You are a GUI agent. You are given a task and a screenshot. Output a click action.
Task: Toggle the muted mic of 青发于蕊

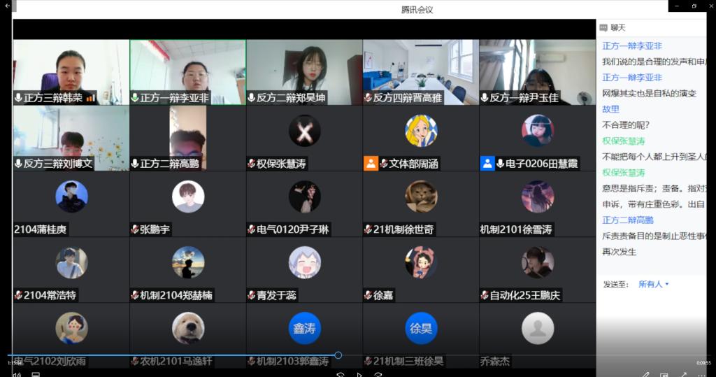[251, 295]
